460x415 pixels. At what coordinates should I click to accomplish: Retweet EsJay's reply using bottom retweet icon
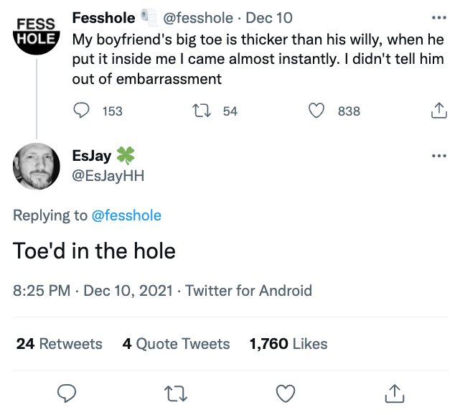tap(175, 392)
